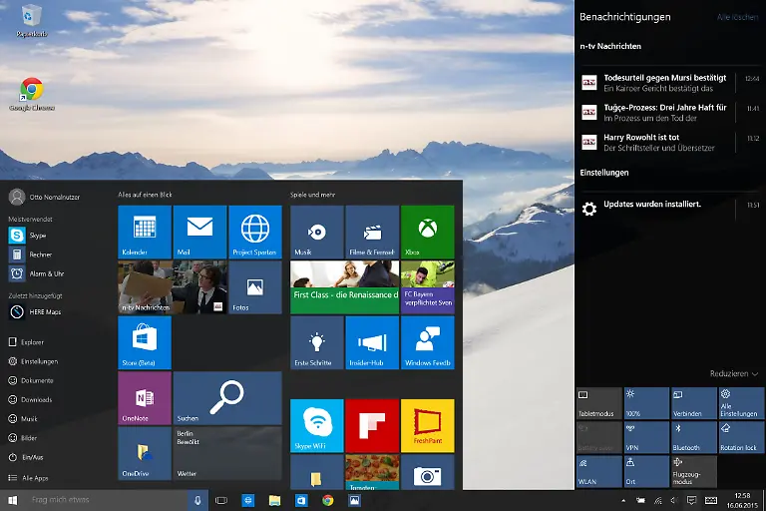Enable the Flugzeugmodus quick action
Image resolution: width=766 pixels, height=511 pixels.
(x=693, y=471)
